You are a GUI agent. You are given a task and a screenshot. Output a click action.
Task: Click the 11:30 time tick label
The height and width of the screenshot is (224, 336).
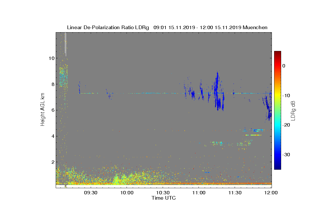235,193
